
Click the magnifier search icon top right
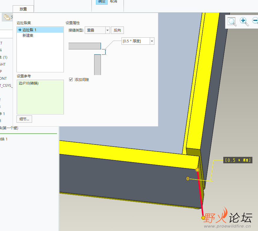coord(232,21)
